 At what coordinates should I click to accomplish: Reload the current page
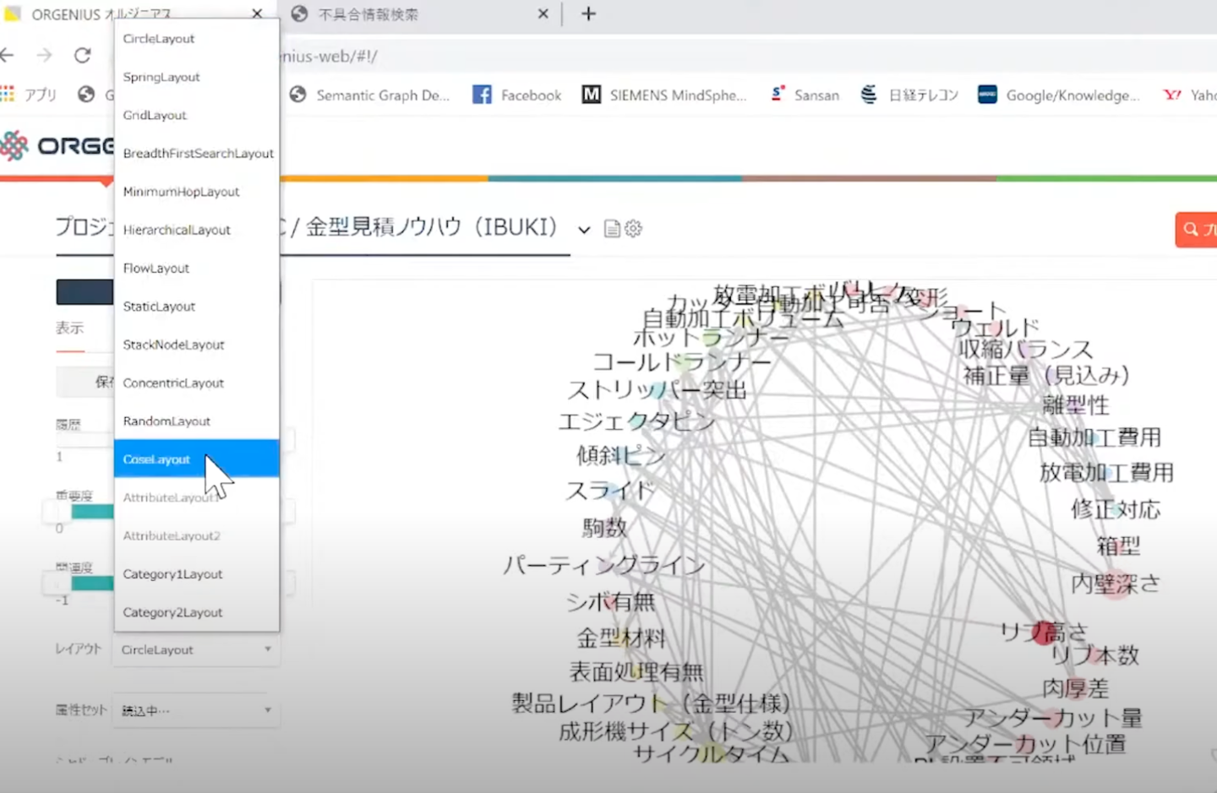coord(82,56)
